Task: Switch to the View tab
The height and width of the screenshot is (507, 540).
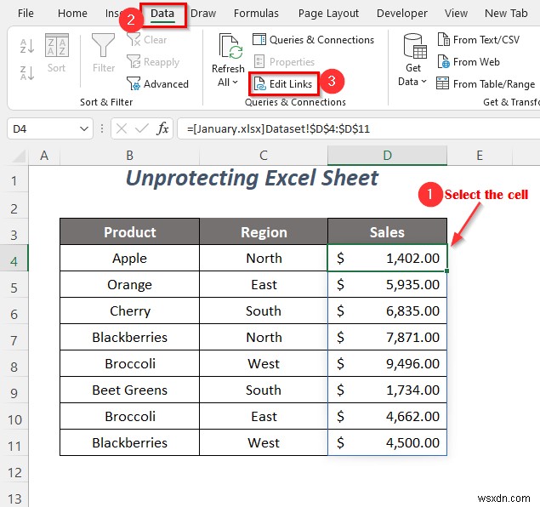Action: (456, 14)
